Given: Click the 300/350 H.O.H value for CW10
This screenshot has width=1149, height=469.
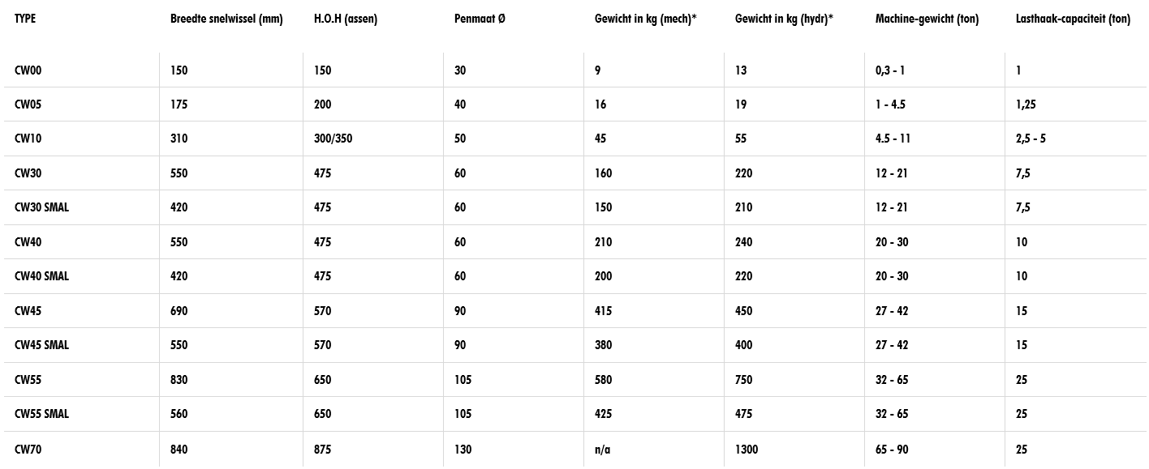Looking at the screenshot, I should 333,139.
